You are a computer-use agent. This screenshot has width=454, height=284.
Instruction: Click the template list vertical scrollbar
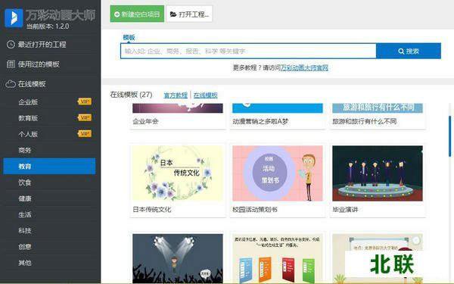tap(449, 136)
